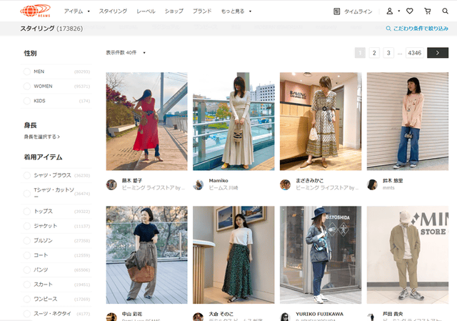Open ブランド nav item
This screenshot has height=321, width=457.
click(202, 11)
